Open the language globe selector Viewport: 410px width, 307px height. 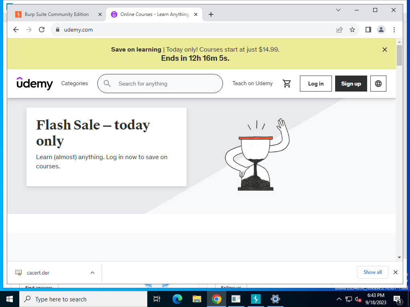(x=378, y=84)
